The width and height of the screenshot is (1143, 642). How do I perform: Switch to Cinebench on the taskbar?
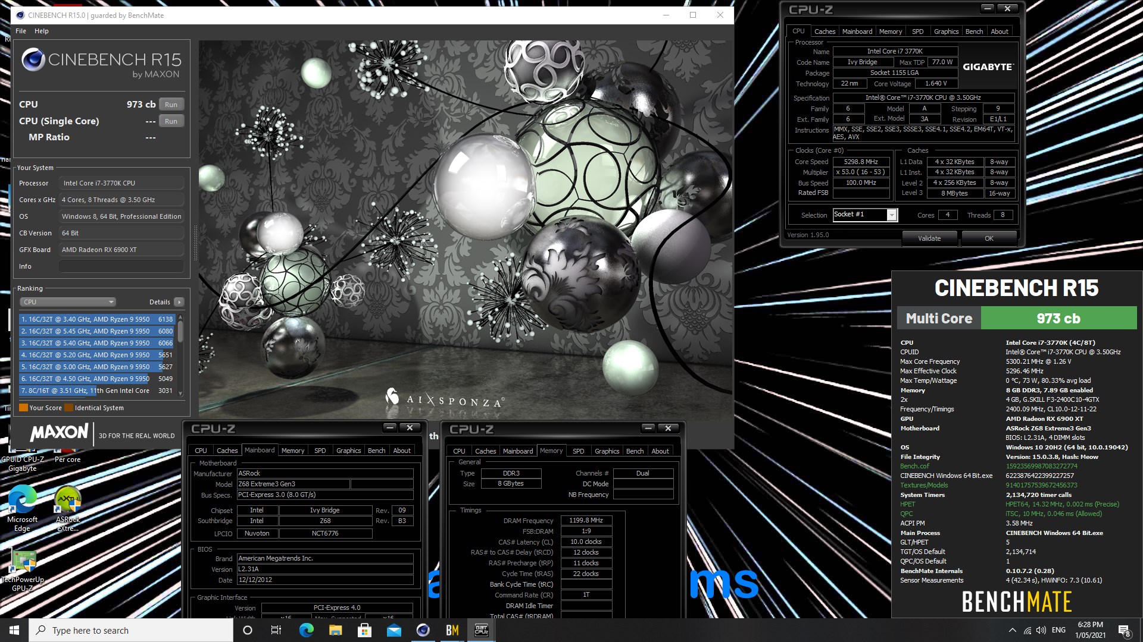[423, 630]
